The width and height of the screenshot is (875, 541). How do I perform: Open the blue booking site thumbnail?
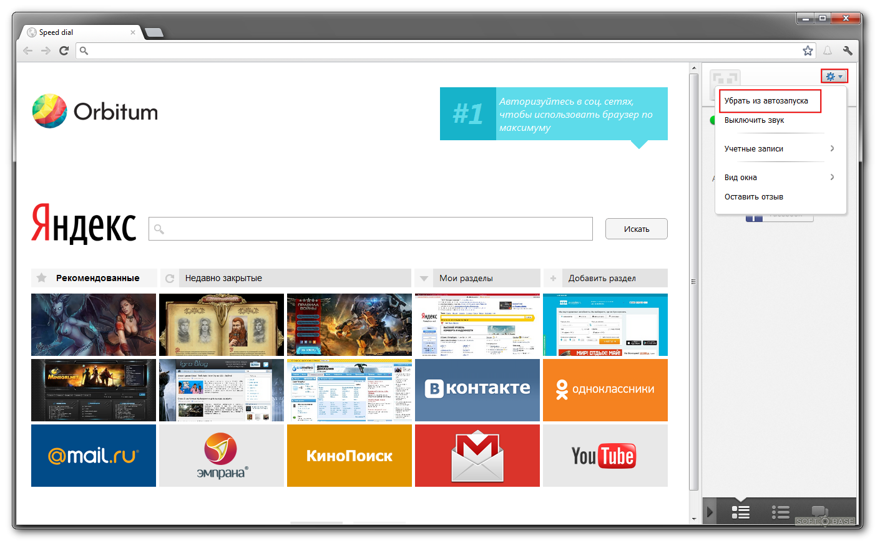click(605, 325)
